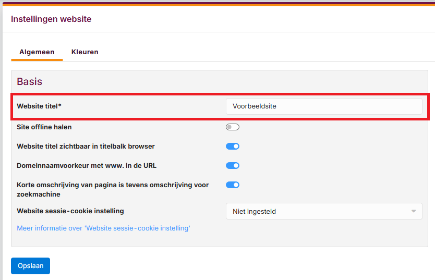Screen dimensions: 435x280
Task: Click the Website titel* label
Action: pyautogui.click(x=39, y=106)
